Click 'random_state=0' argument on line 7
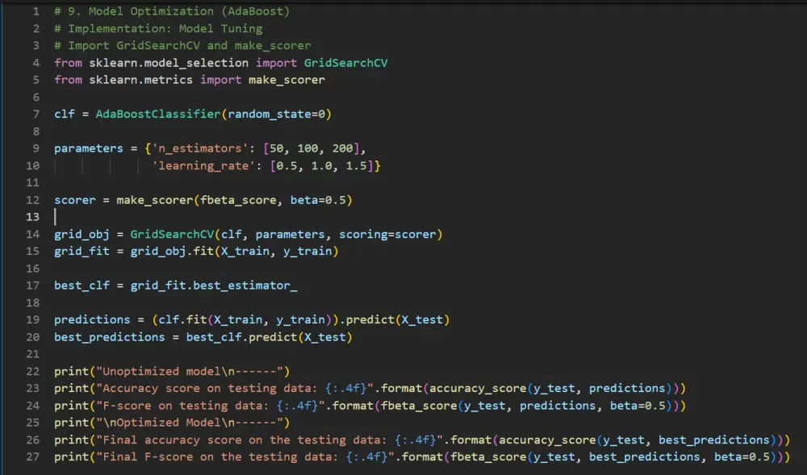This screenshot has width=807, height=475. (x=276, y=115)
